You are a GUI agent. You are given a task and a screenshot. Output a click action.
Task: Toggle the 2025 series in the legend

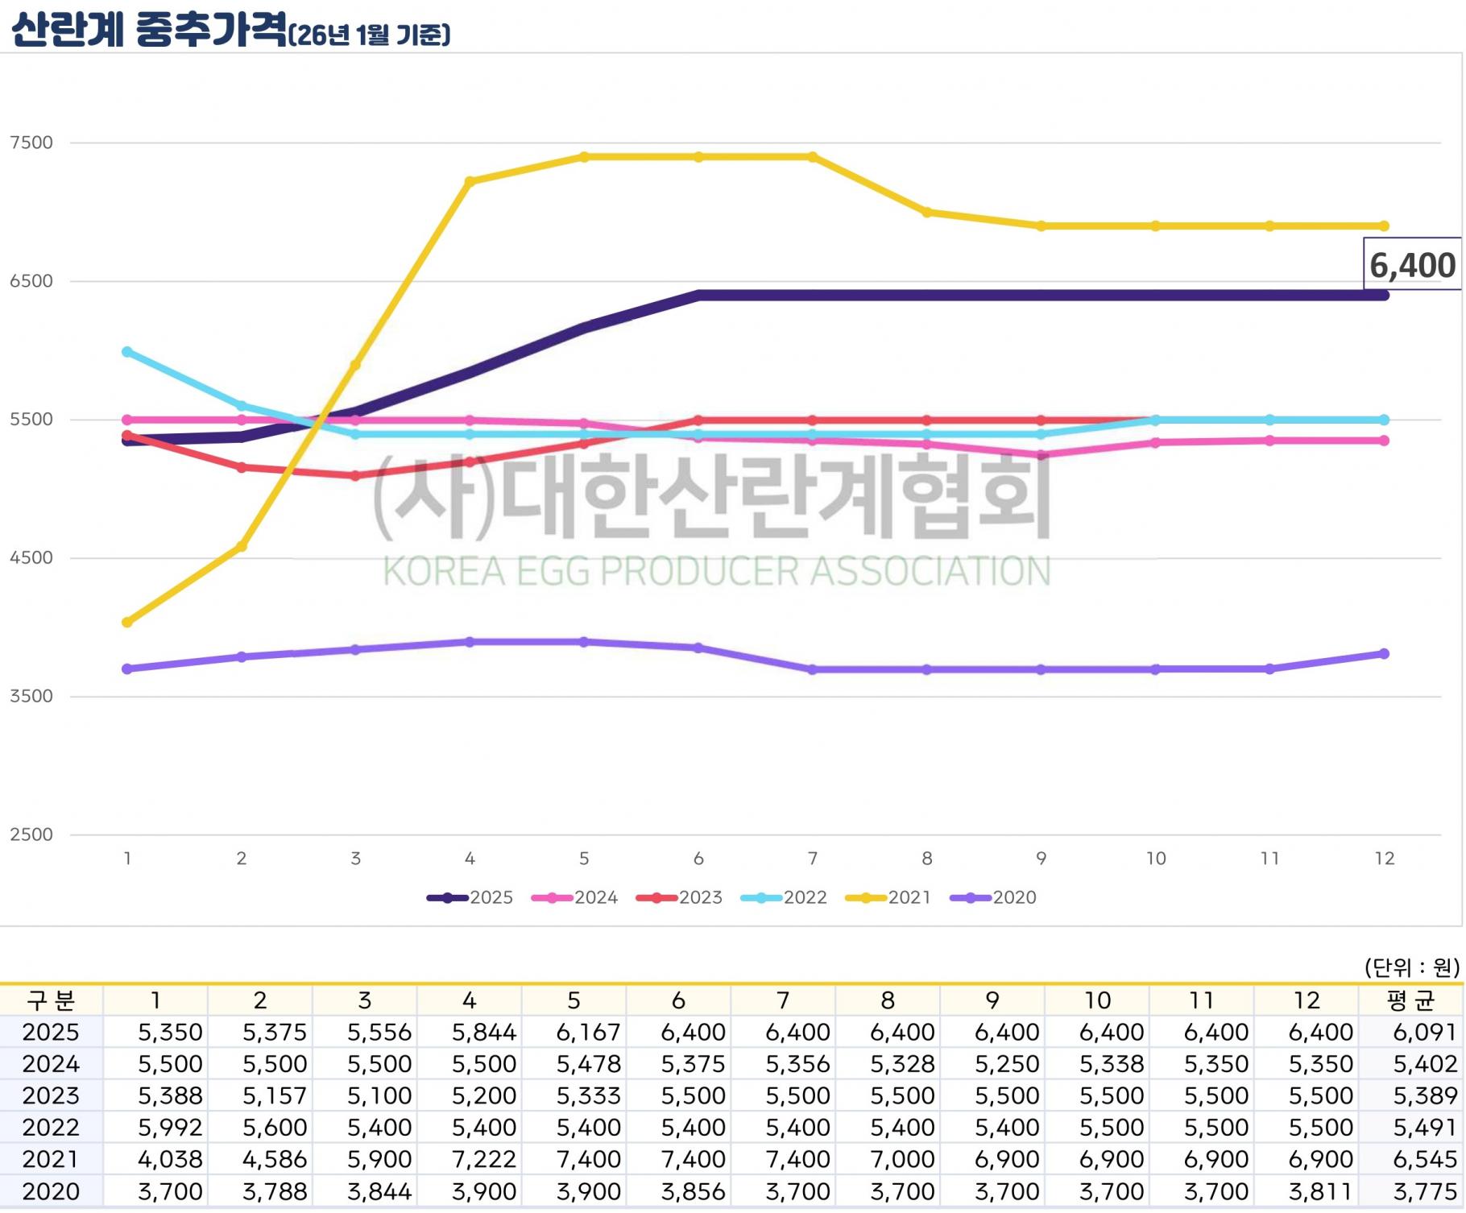[x=470, y=897]
